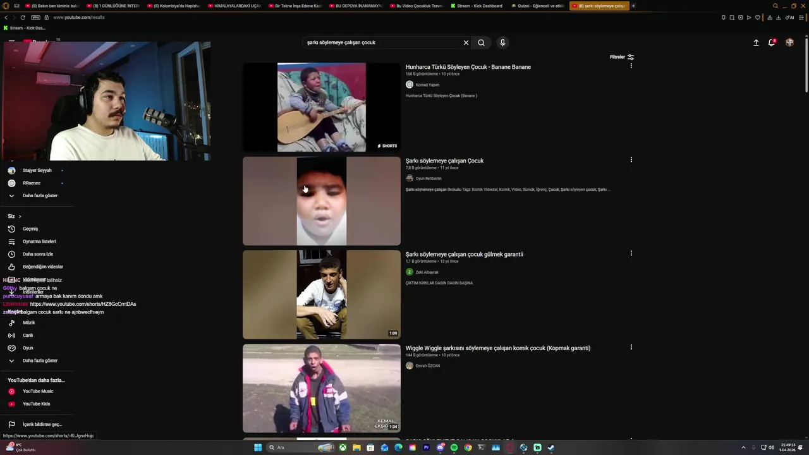Screen dimensions: 809x455
Task: Switch to 'HİMALAYALARDAKİ UÇAK' tab
Action: tap(234, 6)
